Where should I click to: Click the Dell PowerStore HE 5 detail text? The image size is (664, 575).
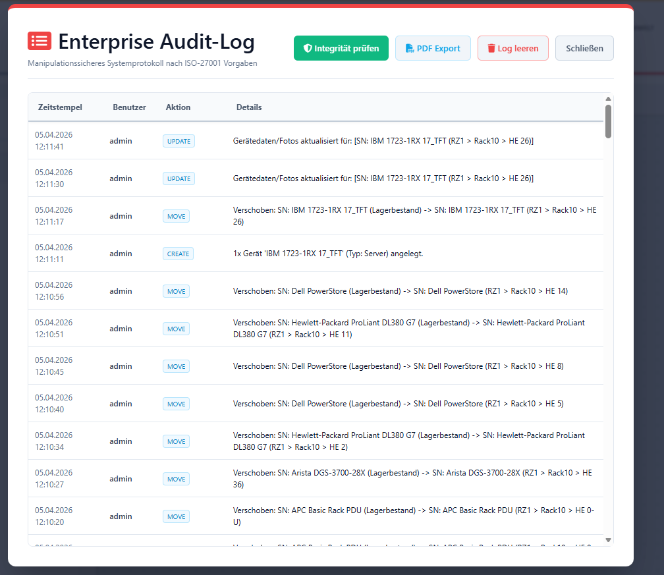(399, 404)
